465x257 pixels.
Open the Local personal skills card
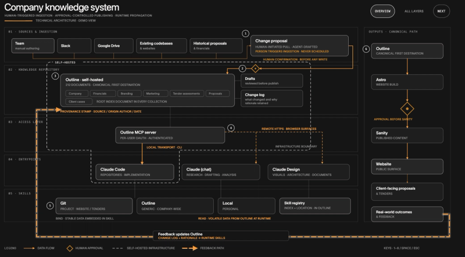(x=246, y=206)
